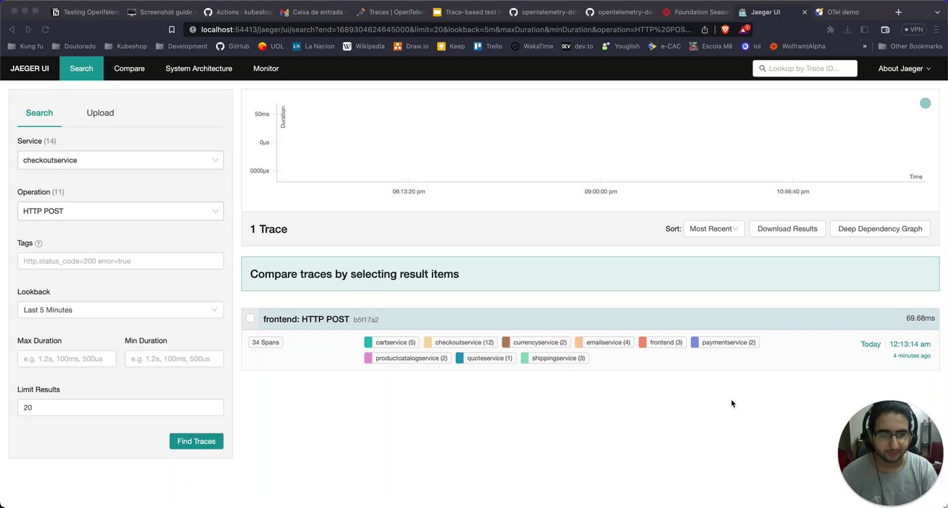This screenshot has height=508, width=948.
Task: Expand the About Jaeger menu
Action: click(904, 68)
